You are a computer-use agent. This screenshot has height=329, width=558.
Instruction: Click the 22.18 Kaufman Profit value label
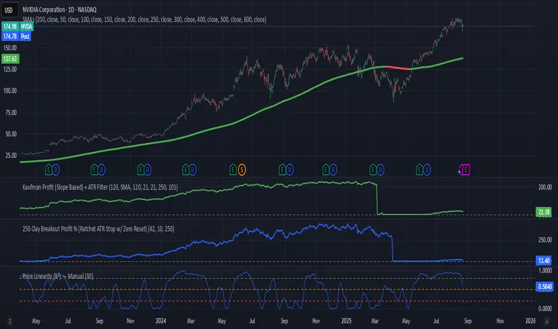click(544, 212)
